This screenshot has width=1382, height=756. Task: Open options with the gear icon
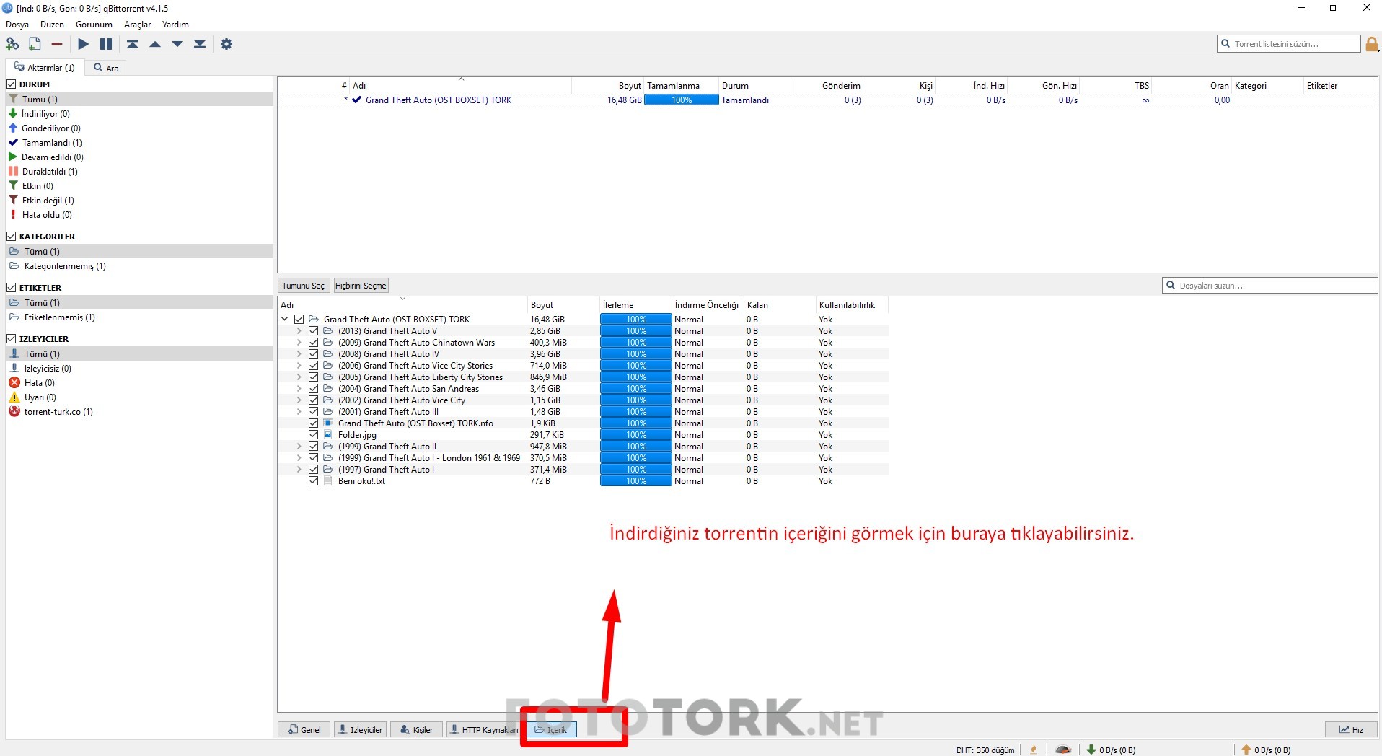[226, 44]
